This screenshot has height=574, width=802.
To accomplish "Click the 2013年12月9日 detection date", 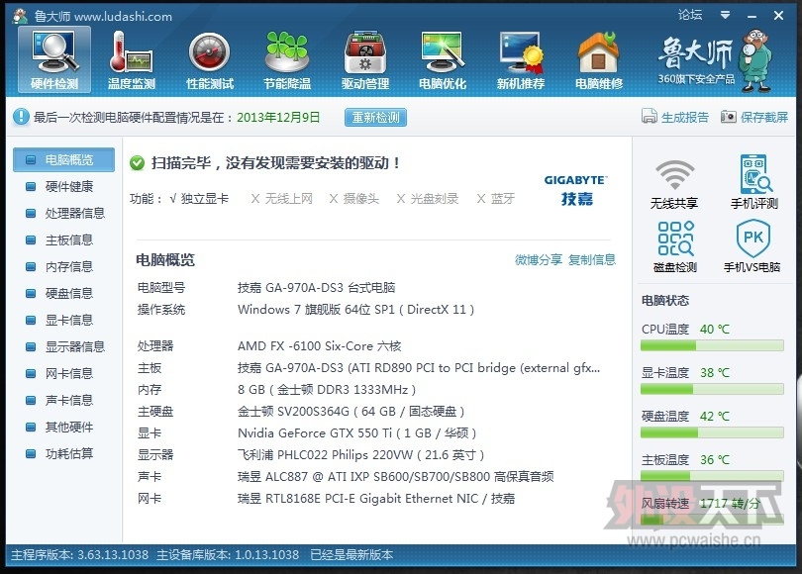I will click(278, 117).
